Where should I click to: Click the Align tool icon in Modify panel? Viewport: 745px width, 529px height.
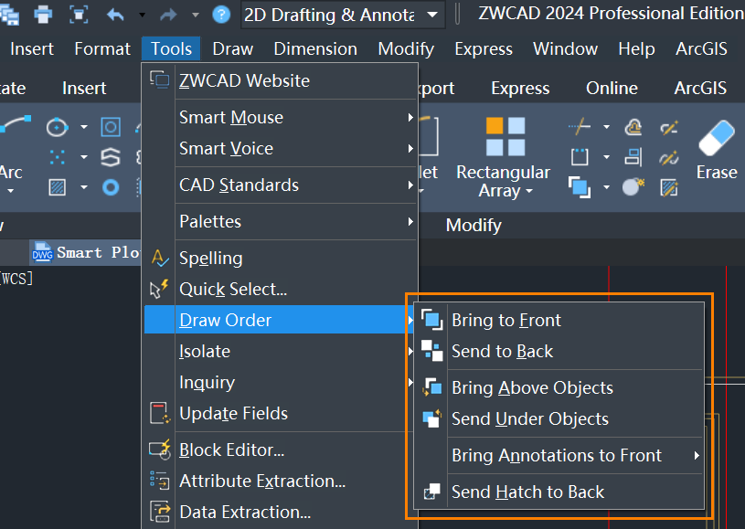pos(633,157)
